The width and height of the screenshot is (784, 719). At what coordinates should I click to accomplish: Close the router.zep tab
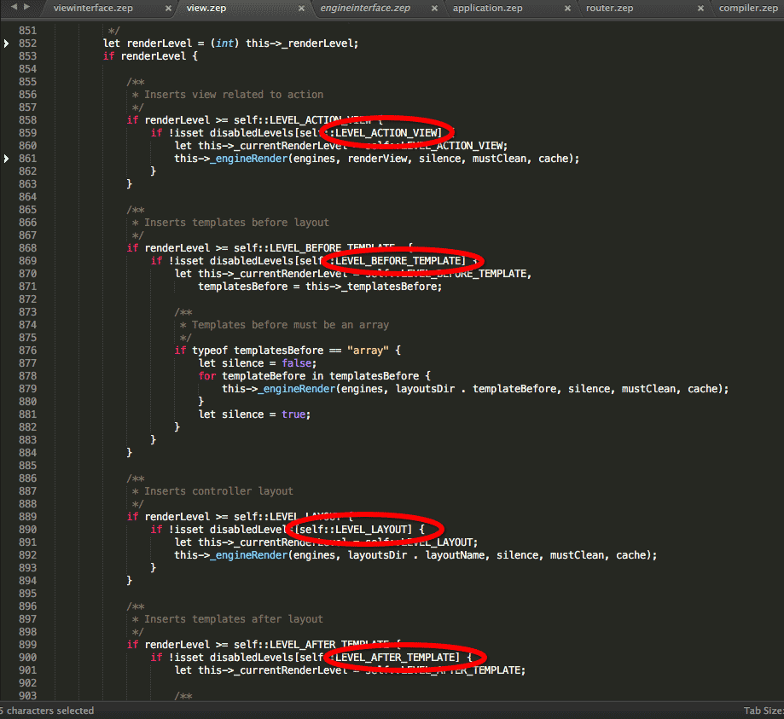click(700, 9)
